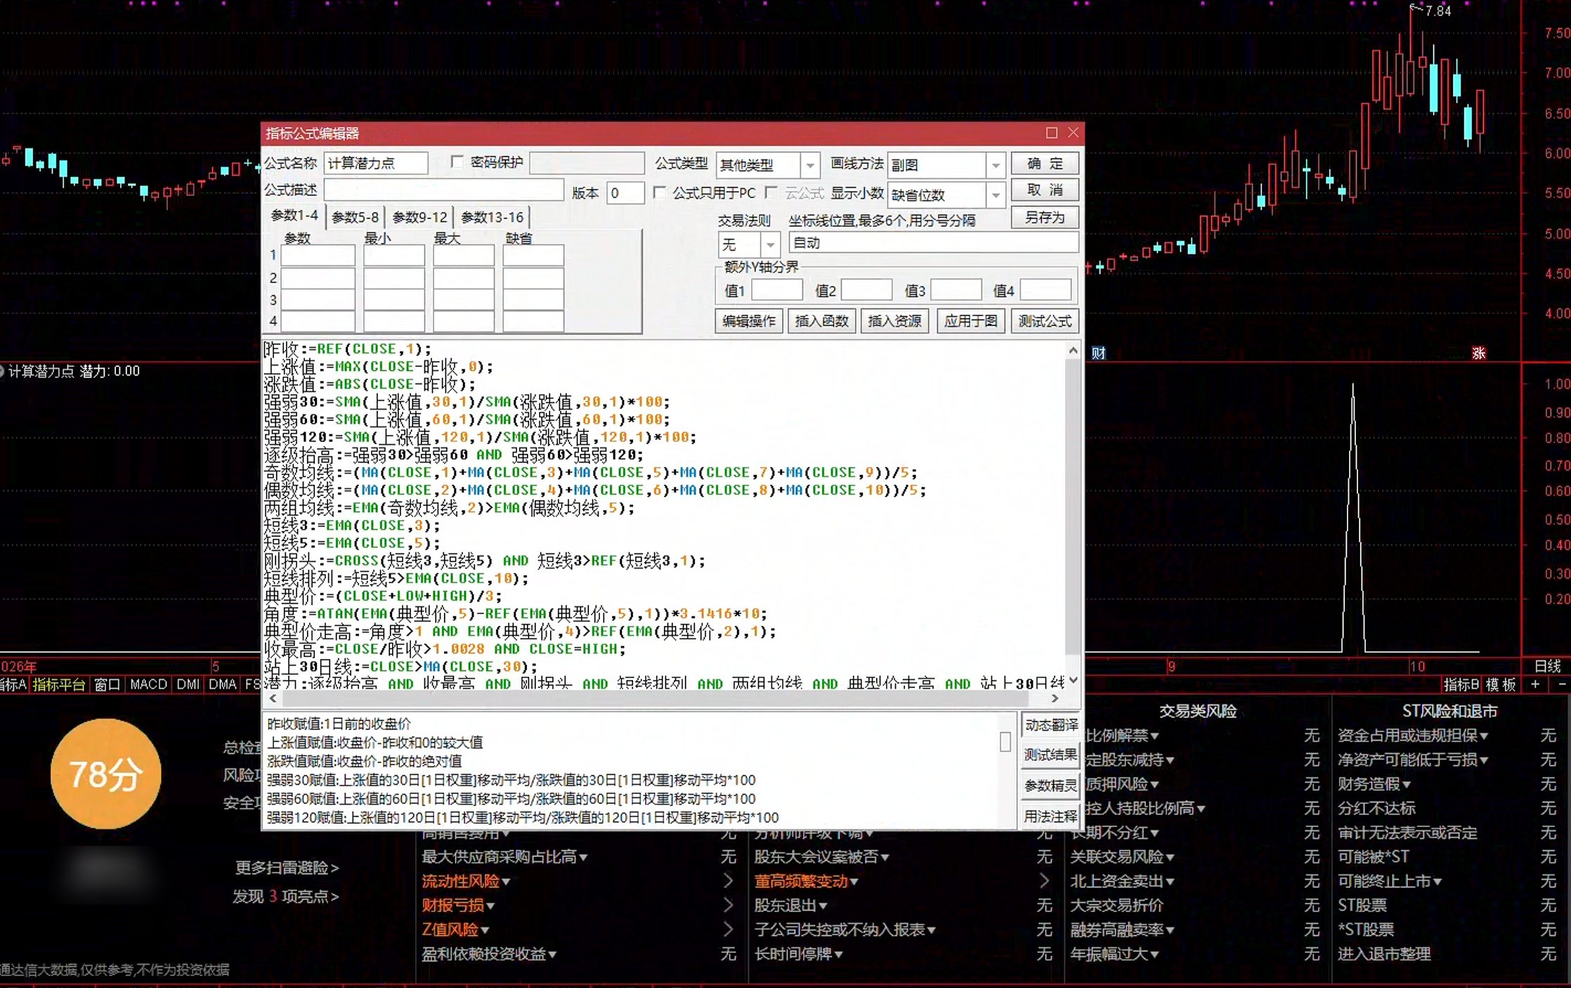Click the 参数精灵 button
Screen dimensions: 1571x988
(1050, 786)
